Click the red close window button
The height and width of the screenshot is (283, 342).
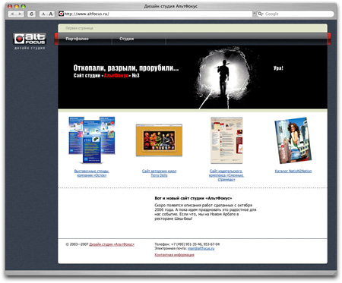10,6
